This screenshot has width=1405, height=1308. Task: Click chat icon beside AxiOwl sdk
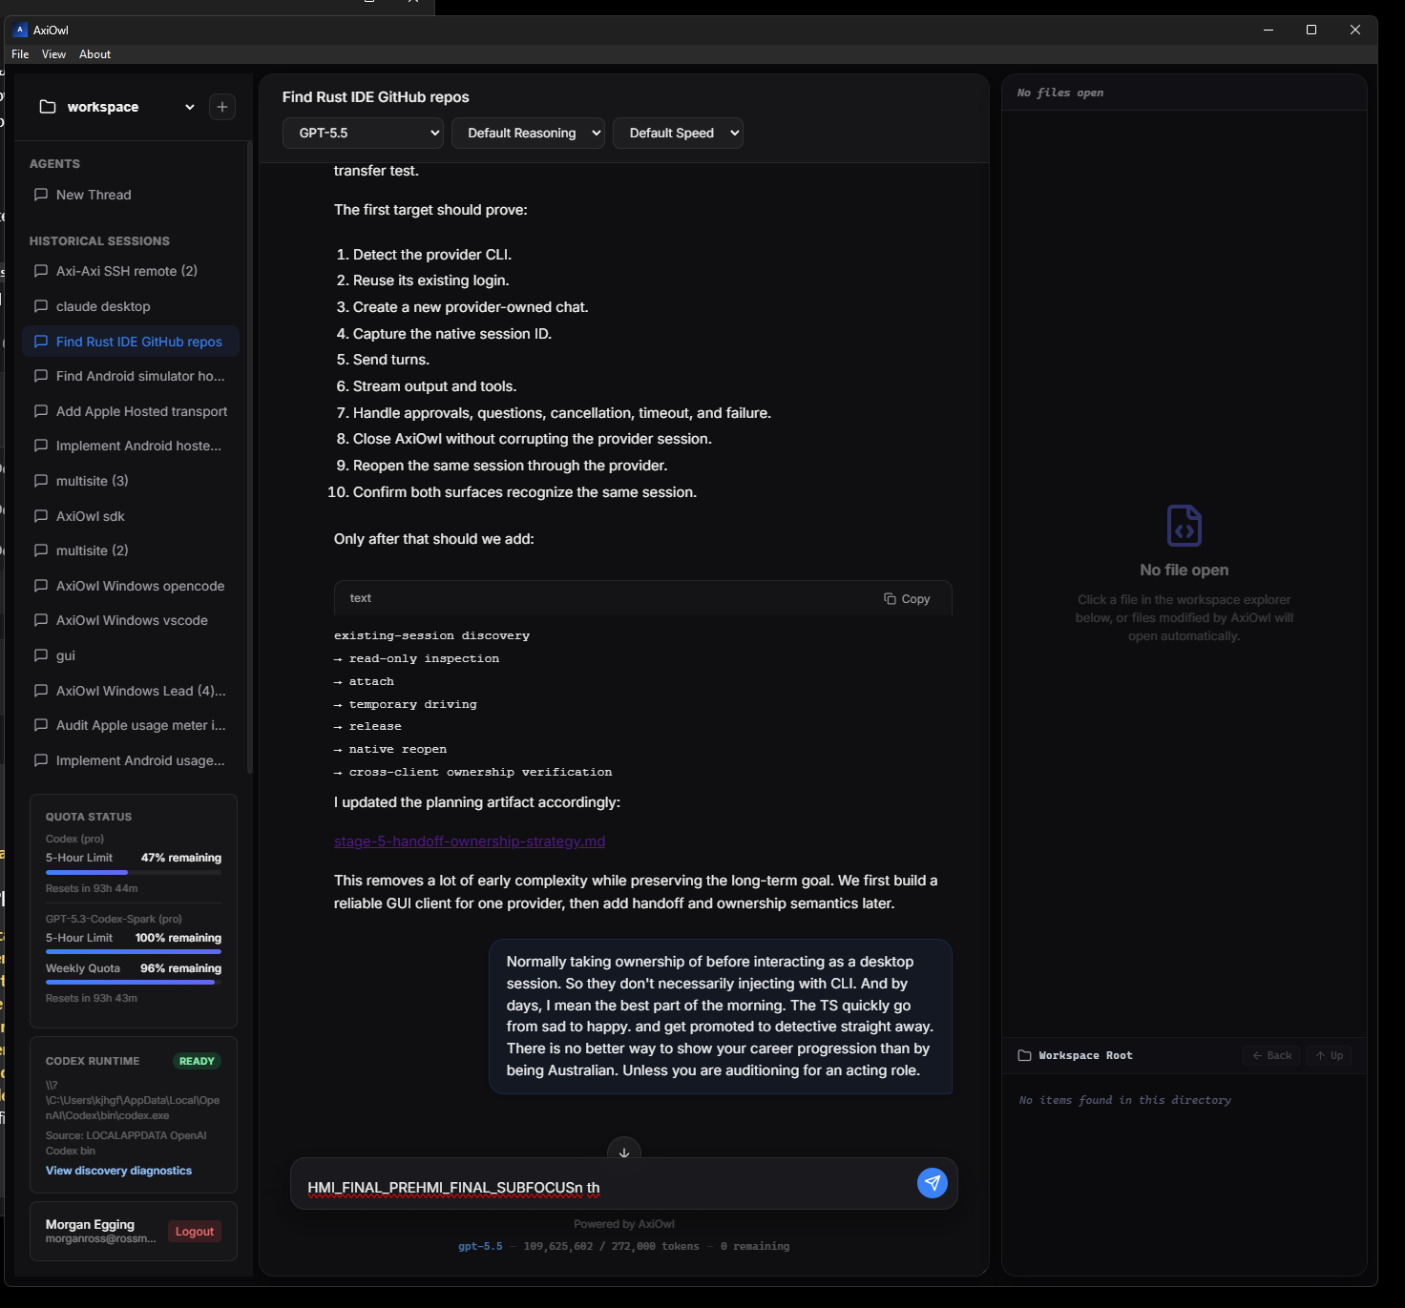[41, 516]
